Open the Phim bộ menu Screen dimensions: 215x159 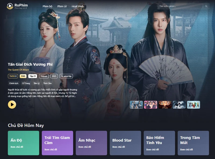(47, 6)
